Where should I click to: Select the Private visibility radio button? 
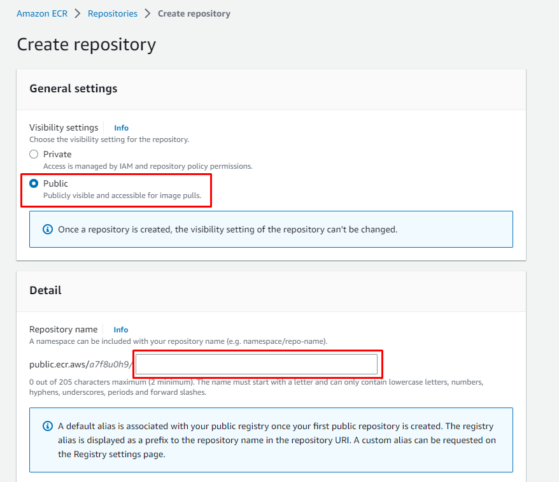click(x=32, y=153)
